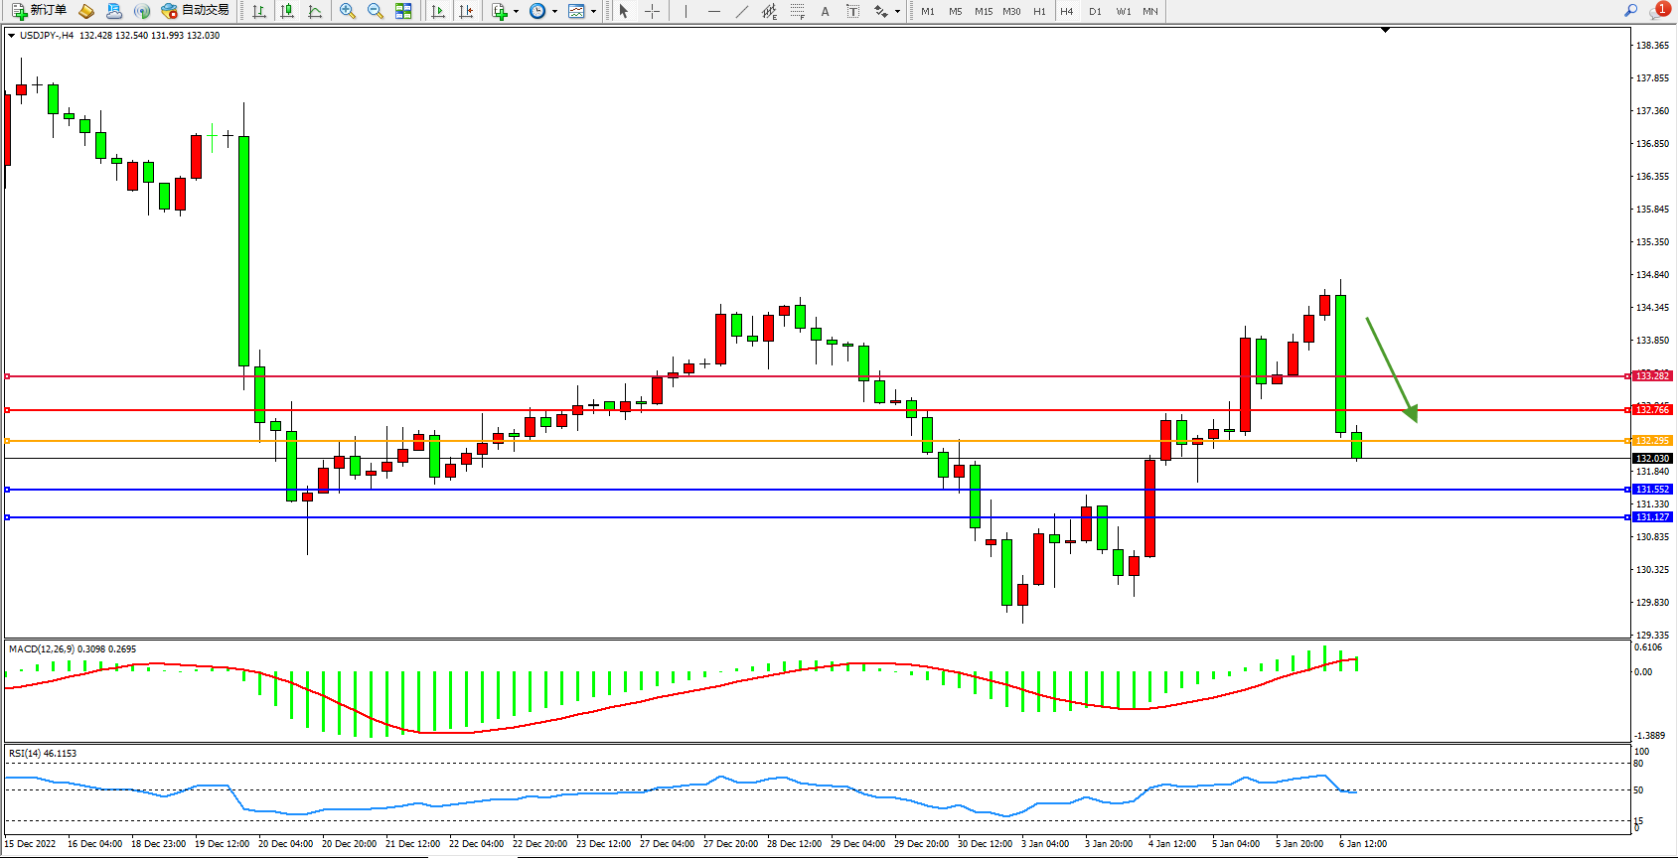Zoom out on the chart
Screen dimensions: 1678x858
376,11
